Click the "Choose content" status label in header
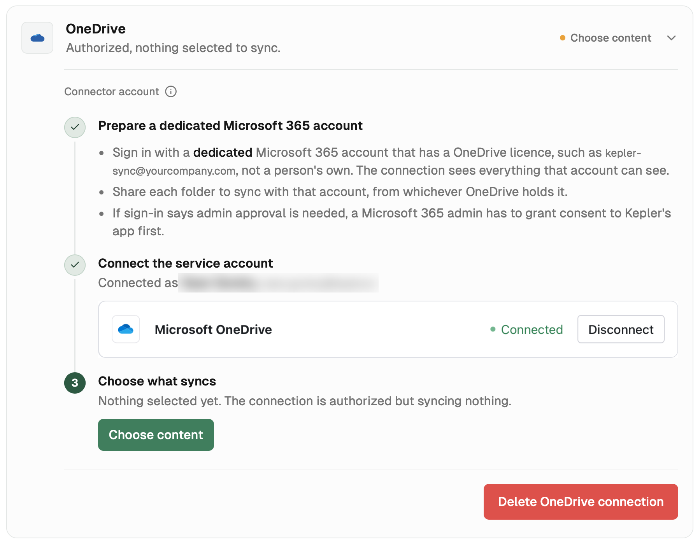 tap(611, 38)
